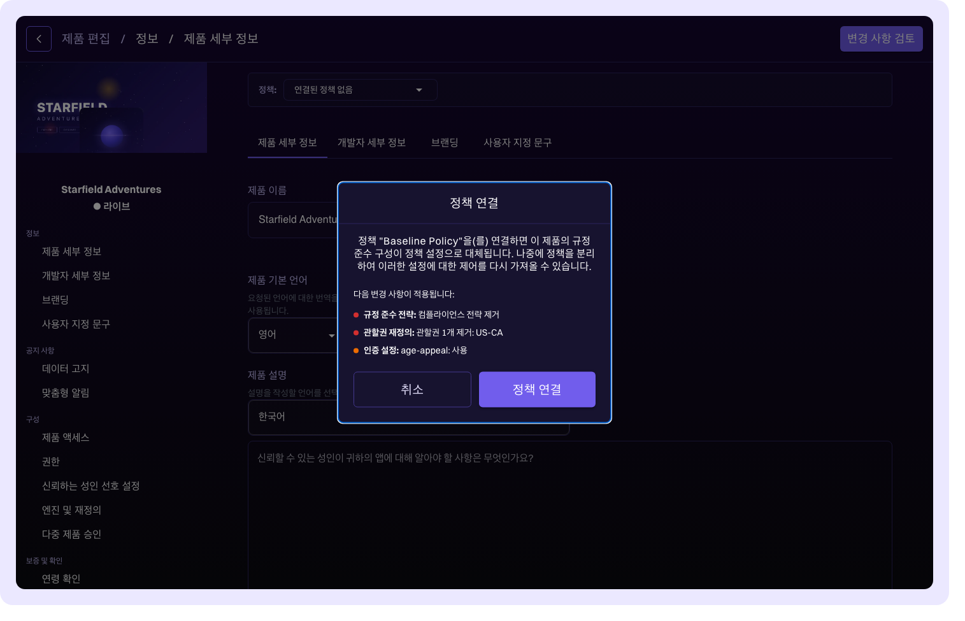Click 취소 in the policy dialog
The image size is (965, 621).
(x=412, y=389)
